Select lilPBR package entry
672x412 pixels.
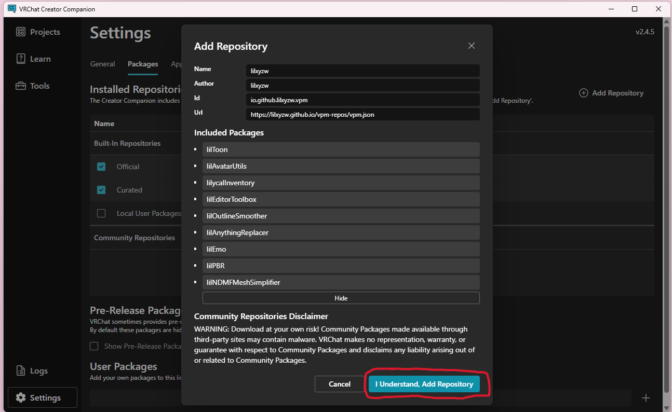pos(341,266)
